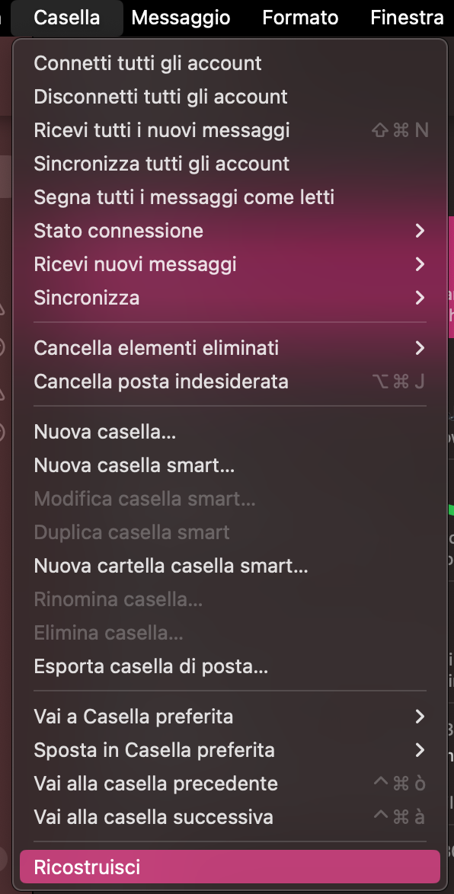Choose "Esporta casella di posta…"

click(149, 666)
